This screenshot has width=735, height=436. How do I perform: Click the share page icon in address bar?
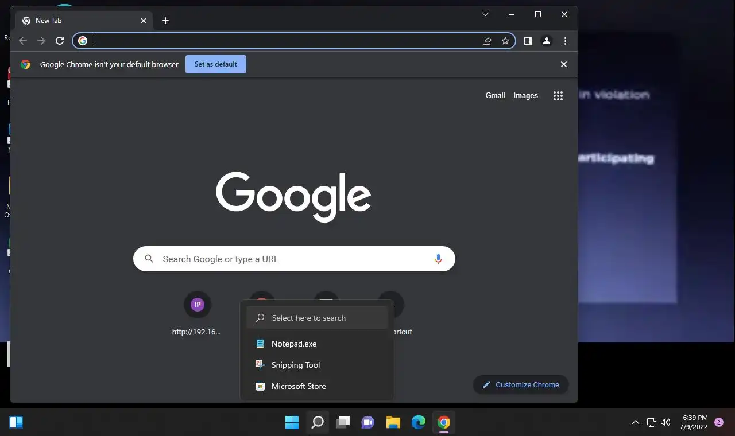[x=487, y=41]
